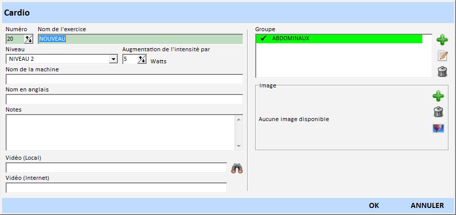456x215 pixels.
Task: Delete group with the Groupe trash icon
Action: tap(442, 71)
